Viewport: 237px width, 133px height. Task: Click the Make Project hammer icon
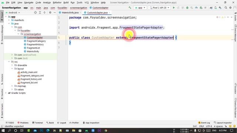tap(130, 7)
